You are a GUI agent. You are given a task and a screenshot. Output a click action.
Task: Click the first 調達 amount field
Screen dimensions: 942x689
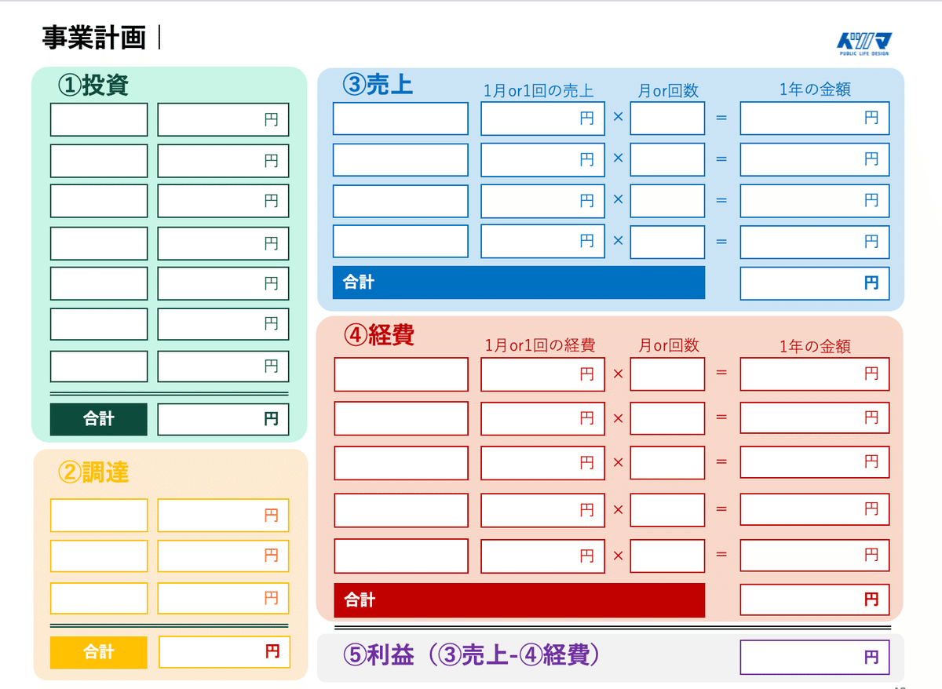[x=222, y=515]
